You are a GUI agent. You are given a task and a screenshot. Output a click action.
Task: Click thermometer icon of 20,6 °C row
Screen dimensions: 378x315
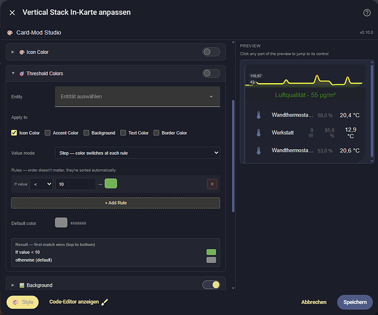pyautogui.click(x=258, y=151)
